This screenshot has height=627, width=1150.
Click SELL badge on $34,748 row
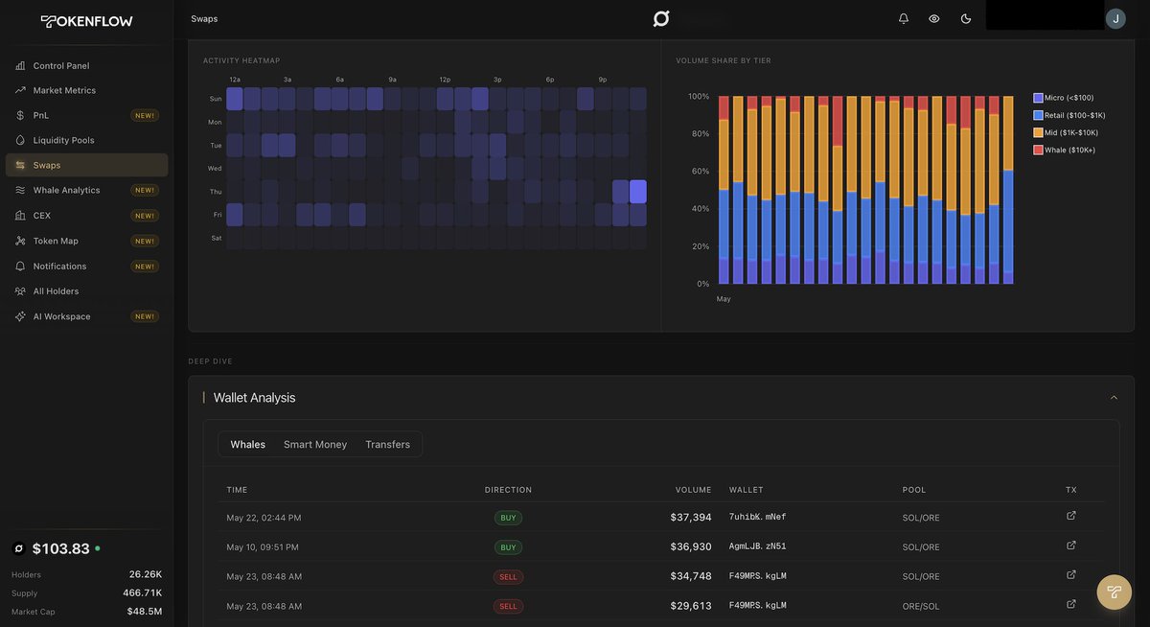tap(508, 577)
